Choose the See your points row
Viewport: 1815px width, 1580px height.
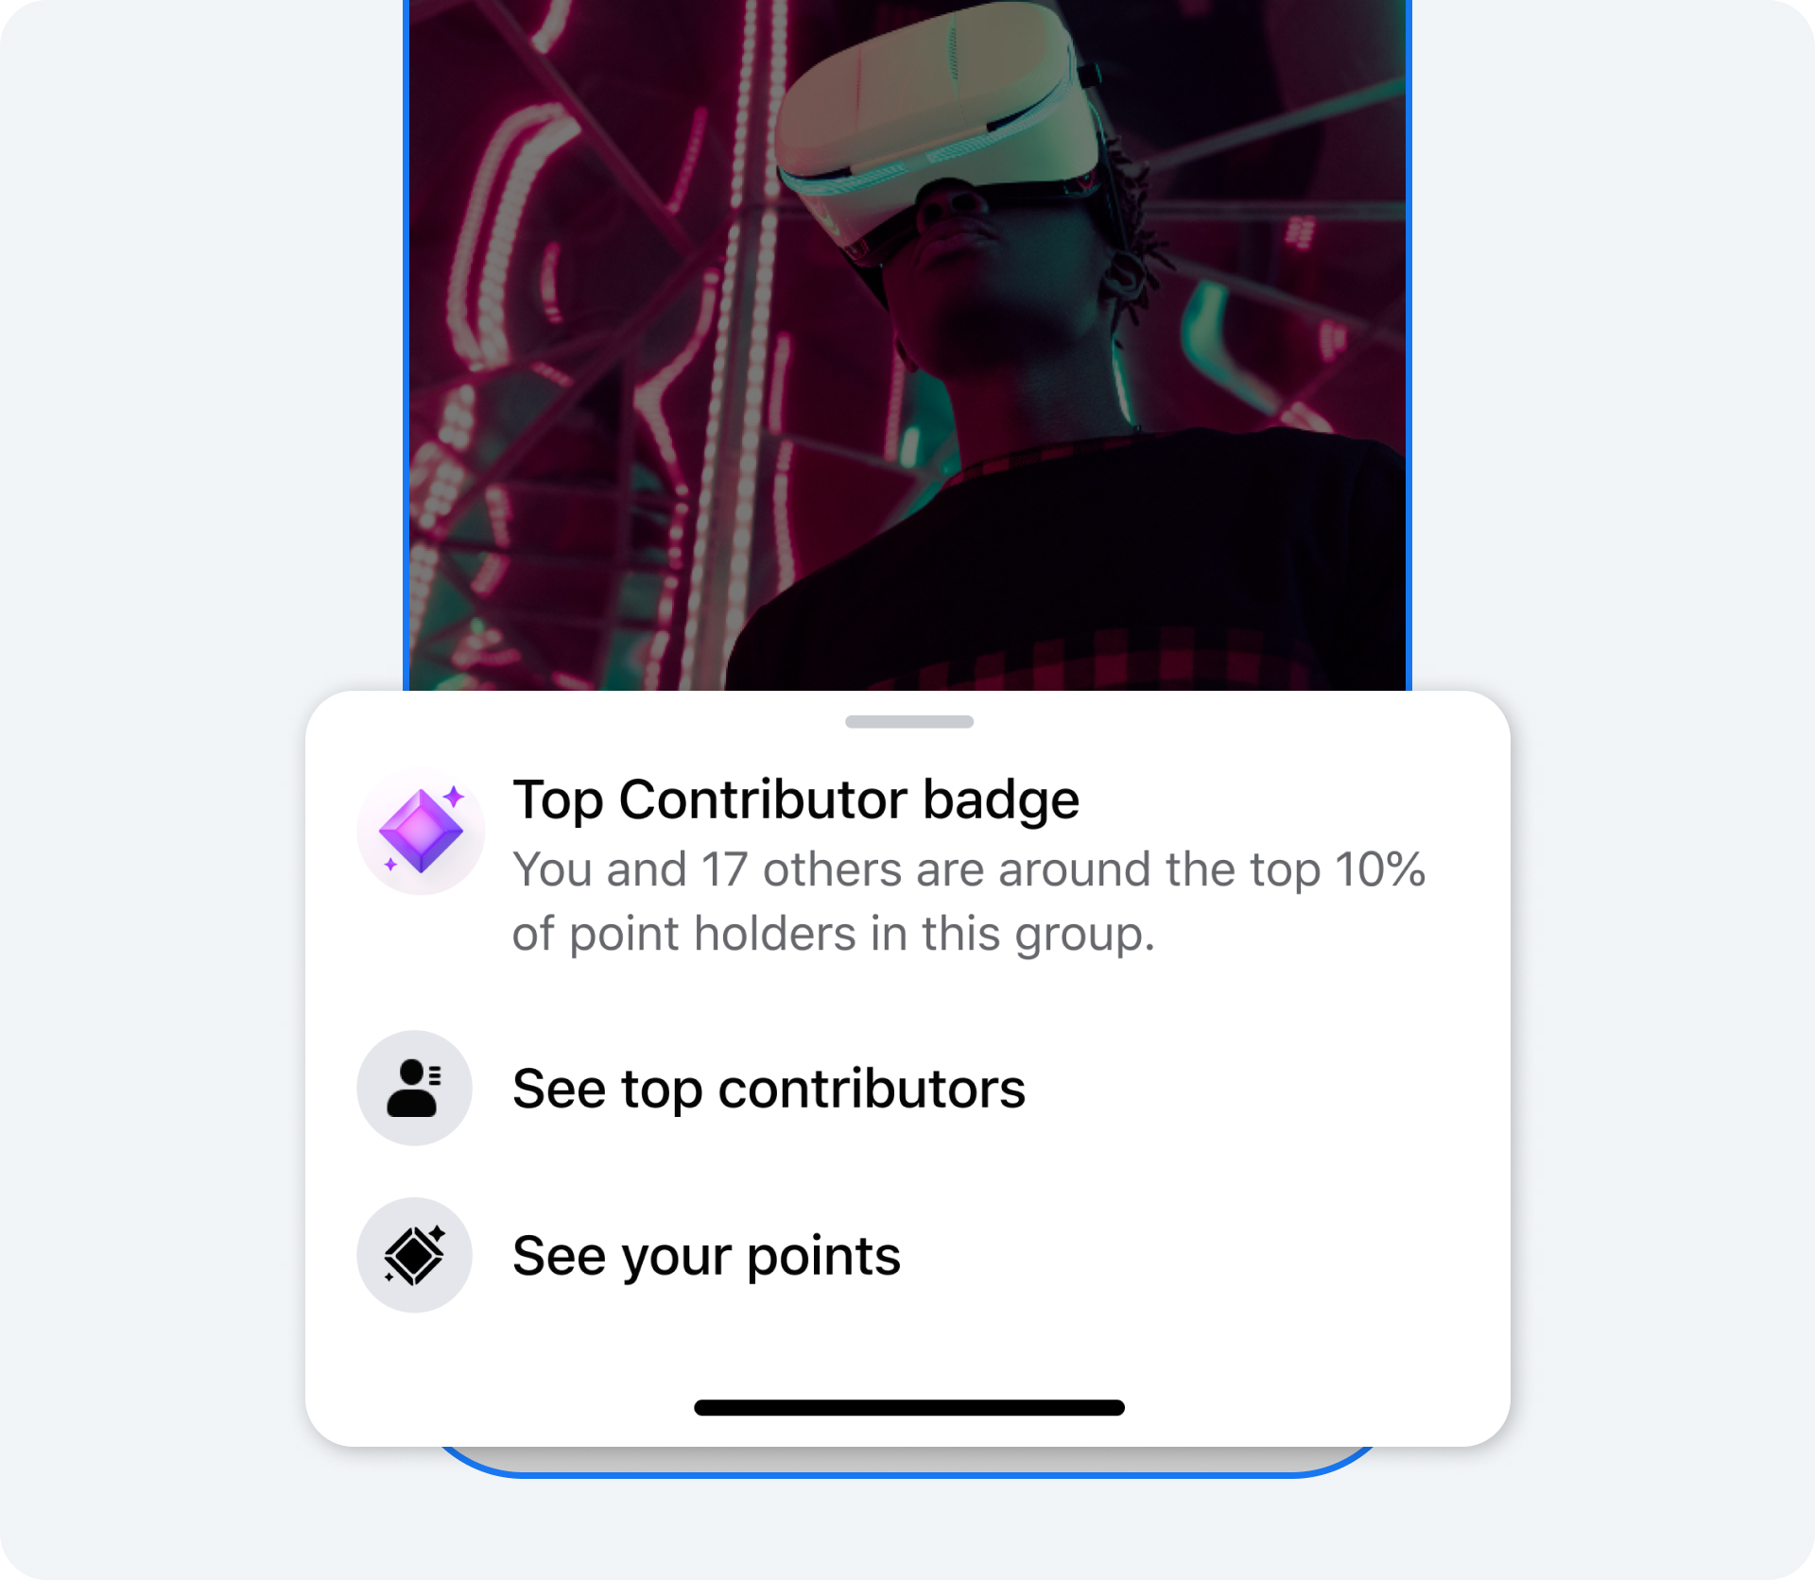point(706,1255)
